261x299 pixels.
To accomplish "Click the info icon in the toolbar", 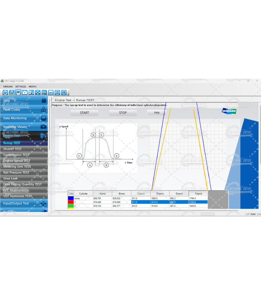I will pyautogui.click(x=64, y=92).
